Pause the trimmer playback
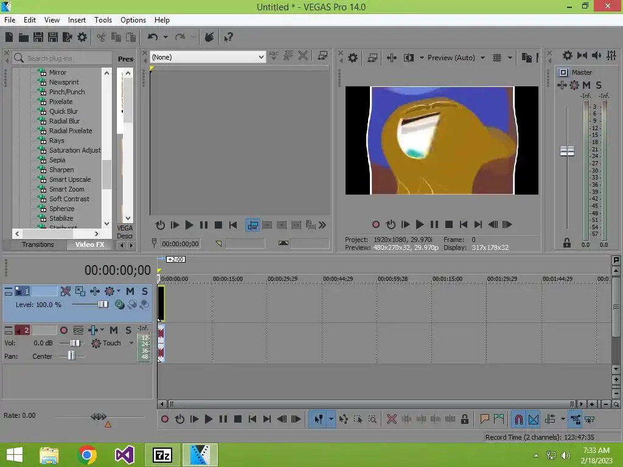 203,225
